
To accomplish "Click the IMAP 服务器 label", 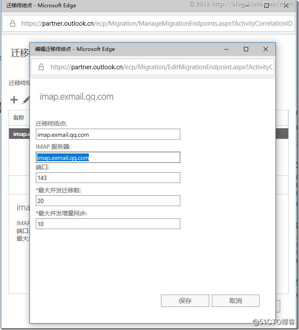I will click(53, 147).
